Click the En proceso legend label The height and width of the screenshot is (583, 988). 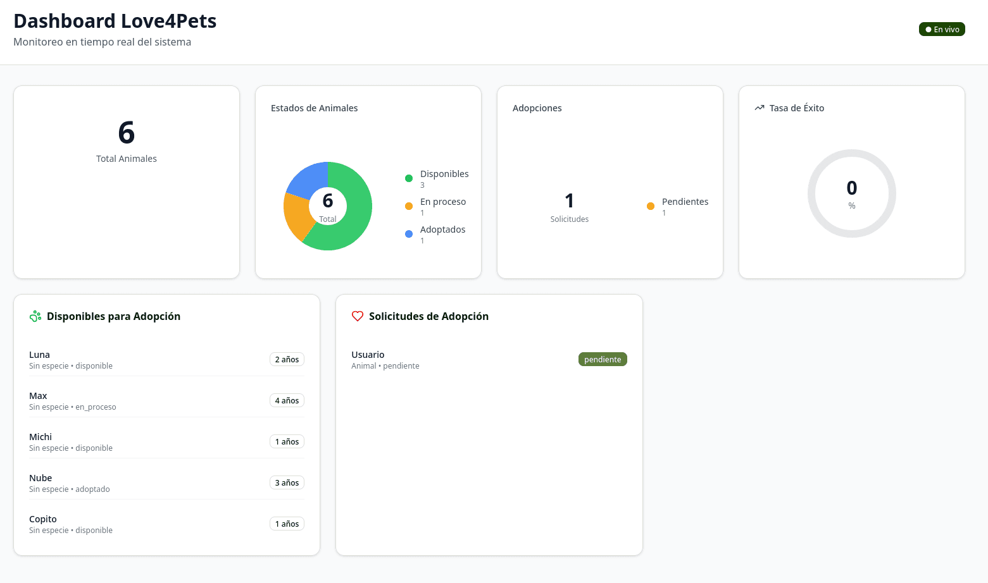tap(443, 202)
